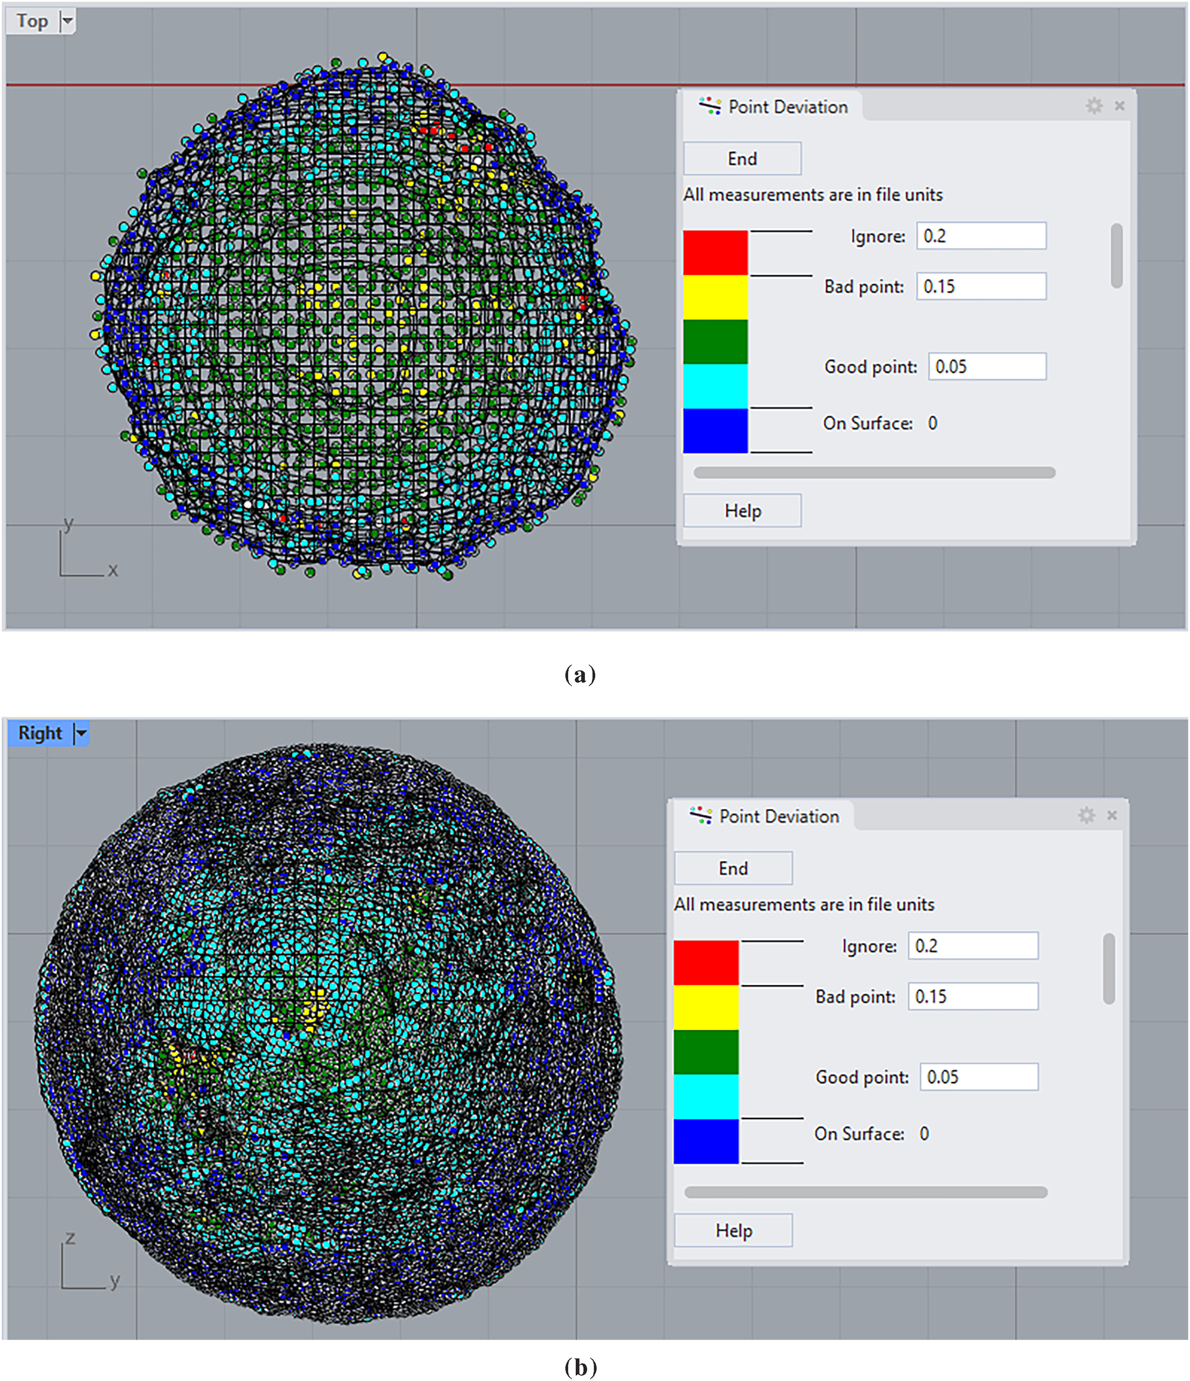This screenshot has height=1381, width=1190.
Task: Close the bottom Point Deviation panel
Action: click(x=1111, y=815)
